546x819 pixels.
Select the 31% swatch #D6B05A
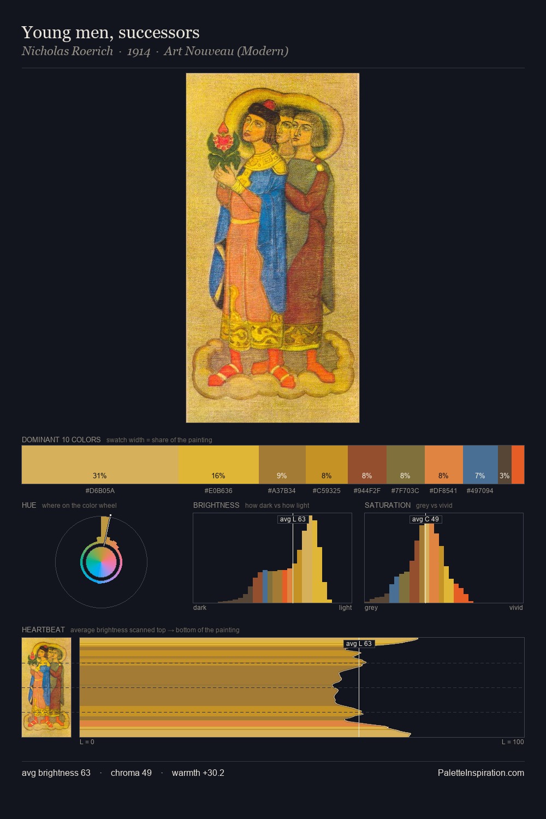click(100, 465)
